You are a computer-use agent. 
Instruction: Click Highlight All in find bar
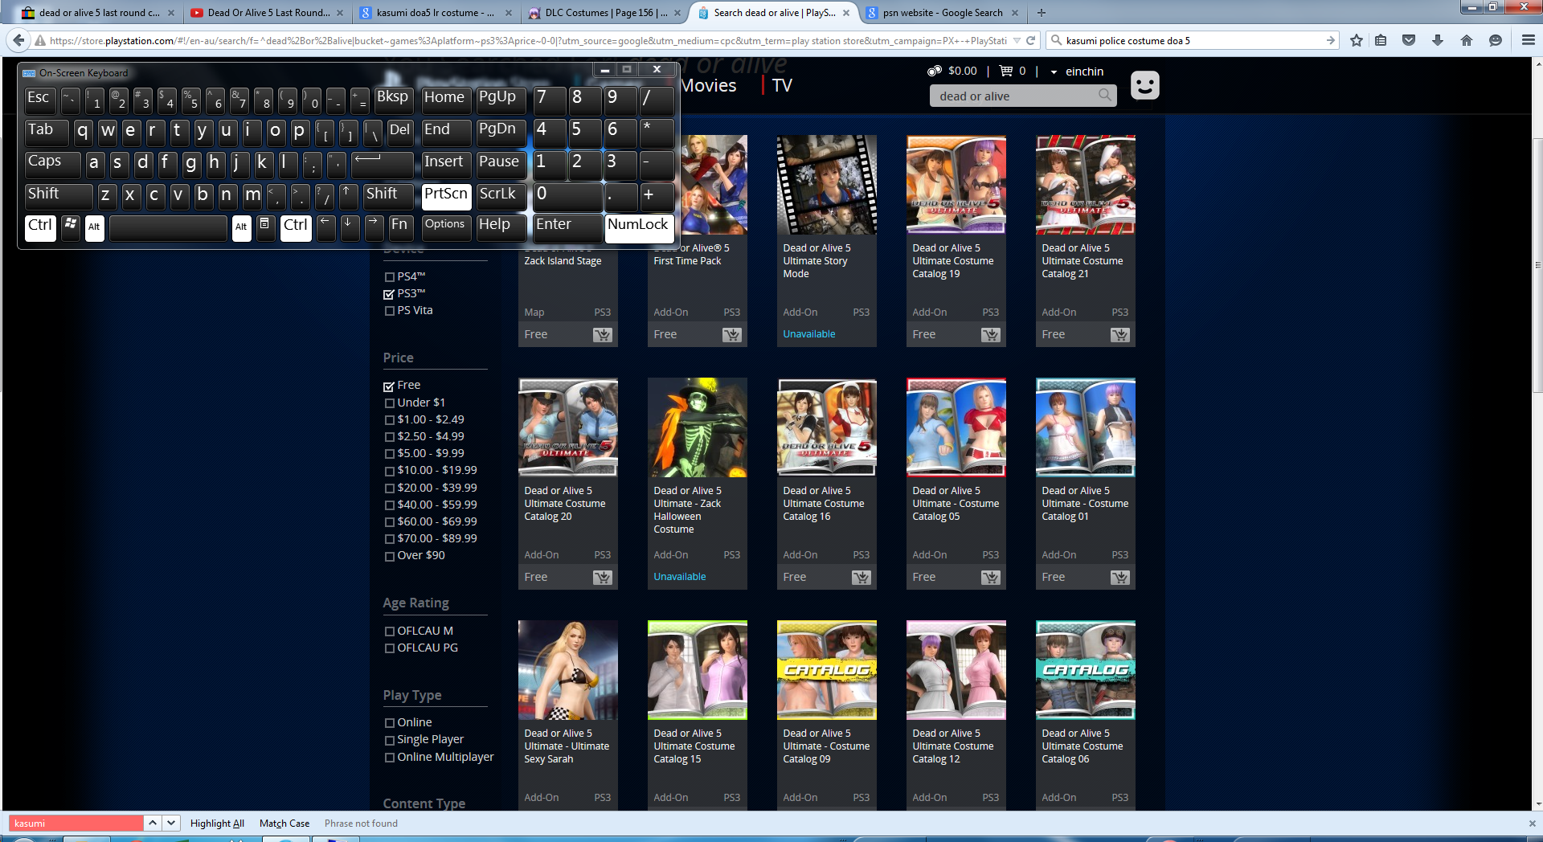tap(217, 824)
